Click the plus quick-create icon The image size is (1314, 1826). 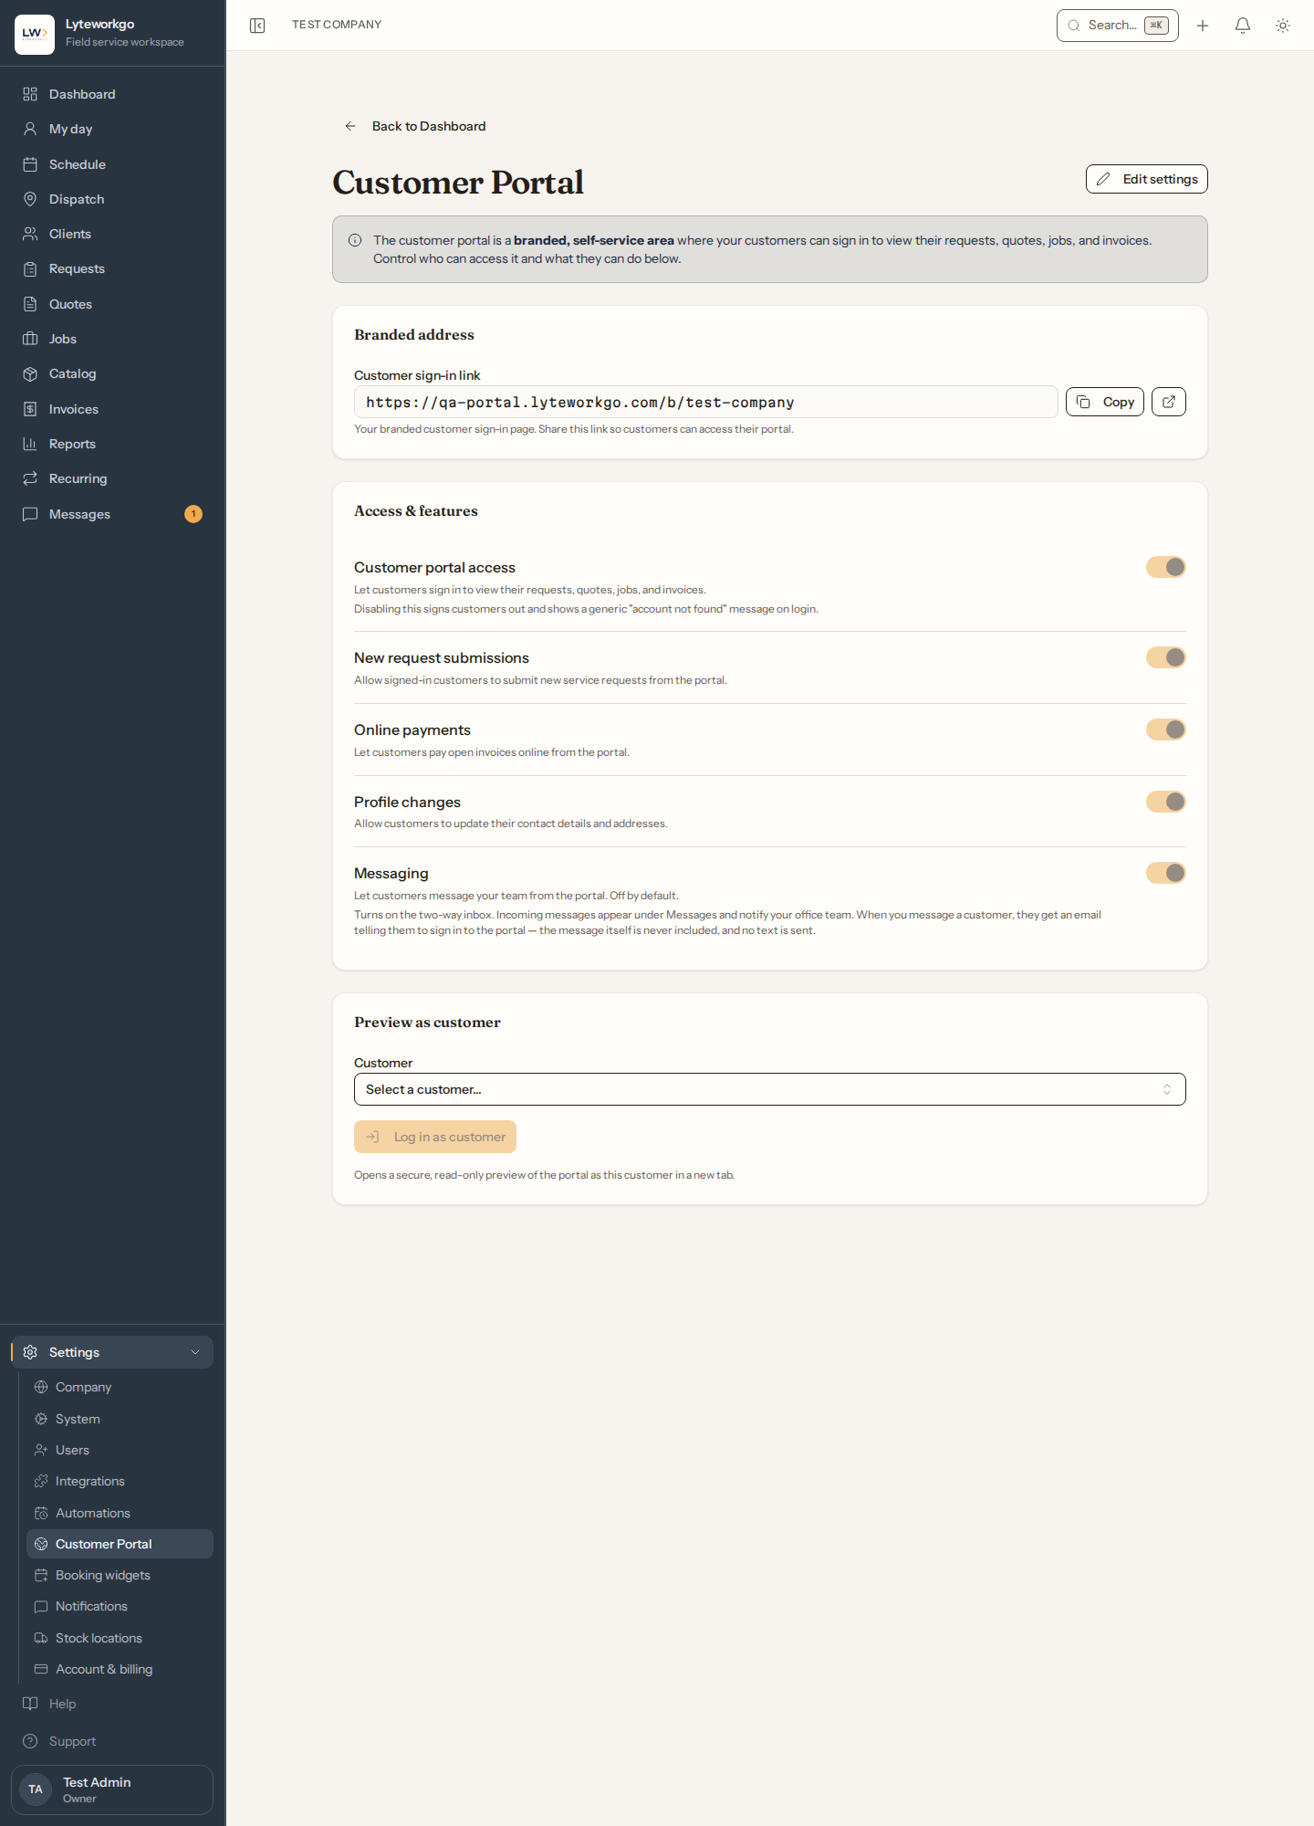(1203, 26)
